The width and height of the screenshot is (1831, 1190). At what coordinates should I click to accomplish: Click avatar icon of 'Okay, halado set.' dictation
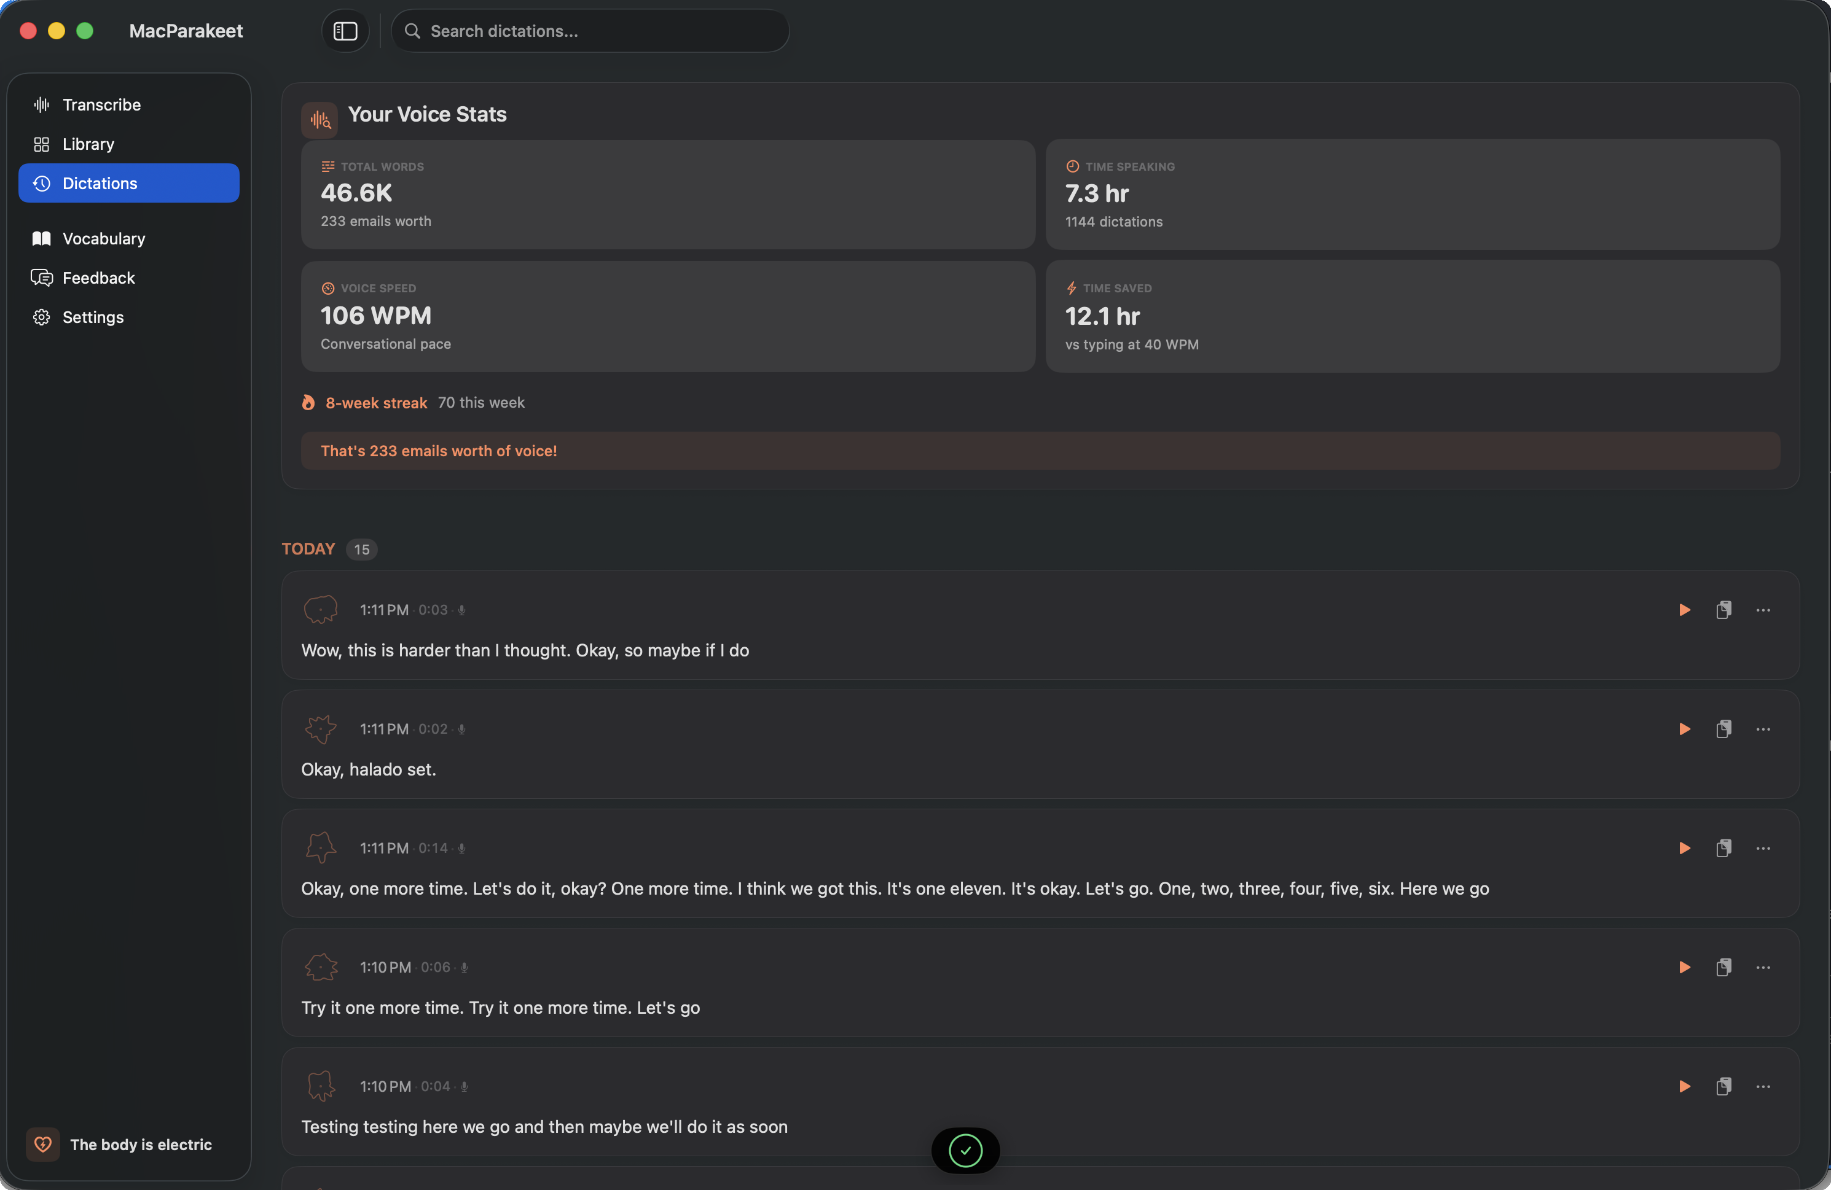point(321,729)
